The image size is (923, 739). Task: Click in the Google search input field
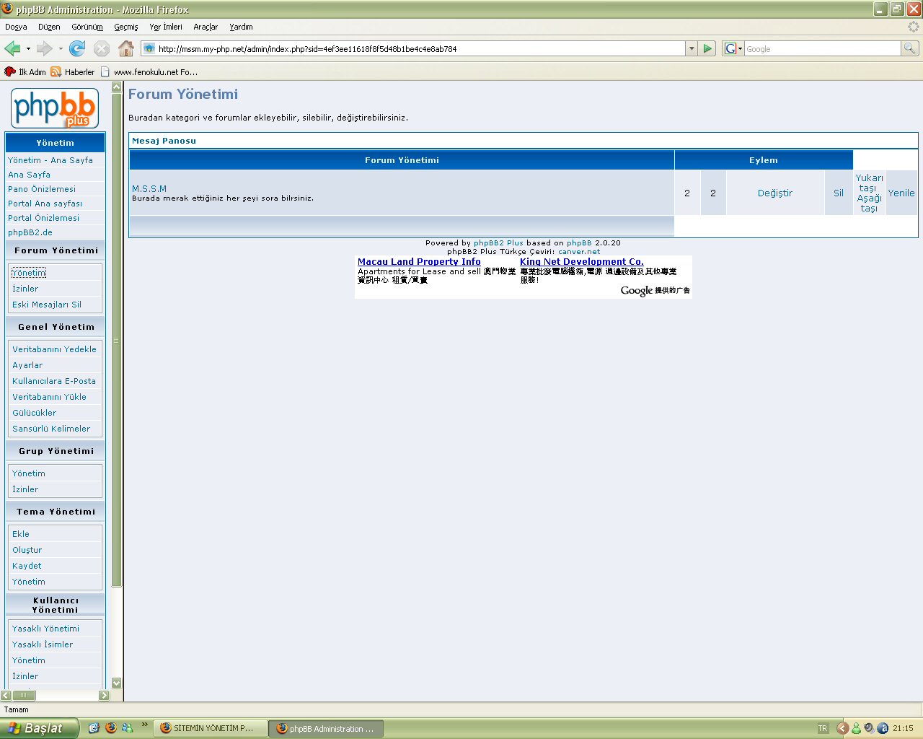pyautogui.click(x=822, y=48)
